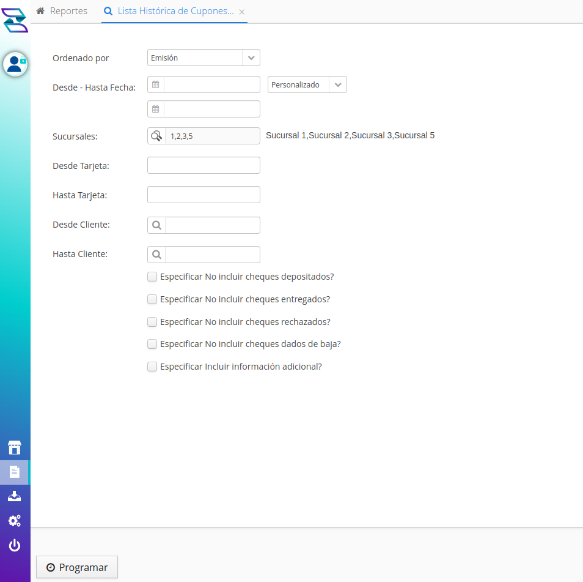Open settings gears in the sidebar
The height and width of the screenshot is (582, 583).
point(15,521)
